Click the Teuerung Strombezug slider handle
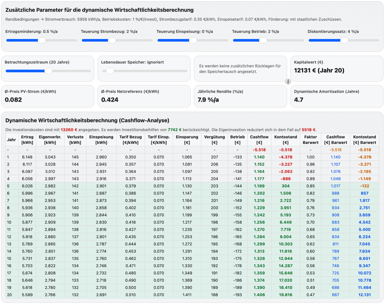The width and height of the screenshot is (385, 304). coord(112,40)
